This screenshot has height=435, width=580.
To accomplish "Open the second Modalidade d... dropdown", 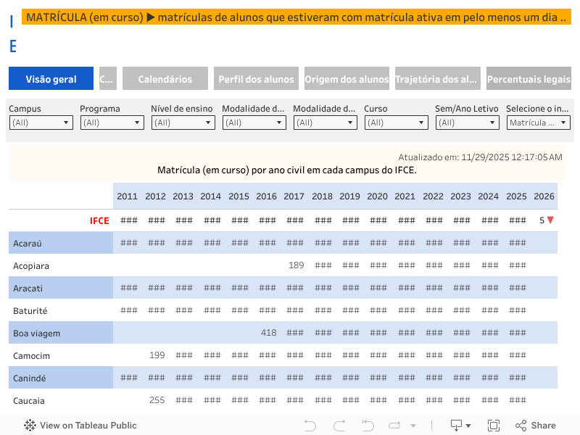I will 325,123.
